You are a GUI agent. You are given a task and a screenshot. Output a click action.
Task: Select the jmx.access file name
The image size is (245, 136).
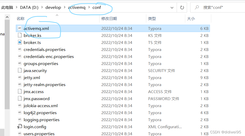[x=34, y=92]
